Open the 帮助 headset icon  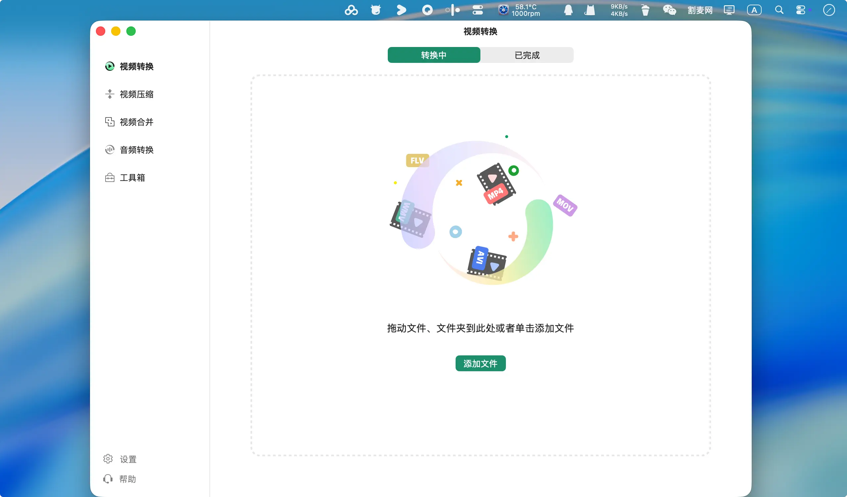(x=108, y=478)
